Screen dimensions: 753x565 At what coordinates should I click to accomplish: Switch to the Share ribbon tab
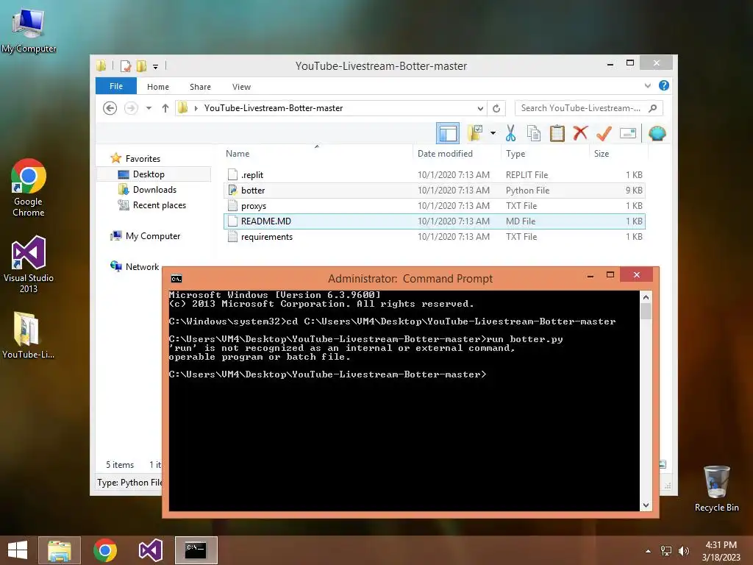click(200, 87)
